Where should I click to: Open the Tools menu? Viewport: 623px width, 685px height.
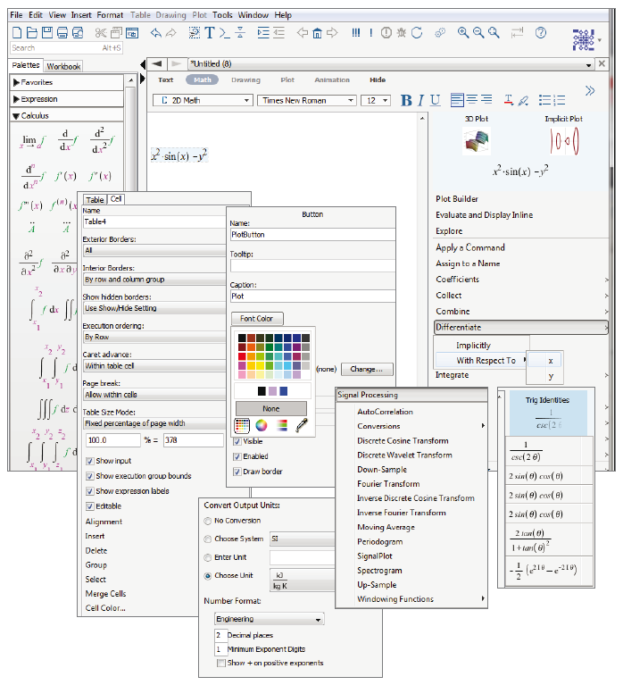pos(223,15)
